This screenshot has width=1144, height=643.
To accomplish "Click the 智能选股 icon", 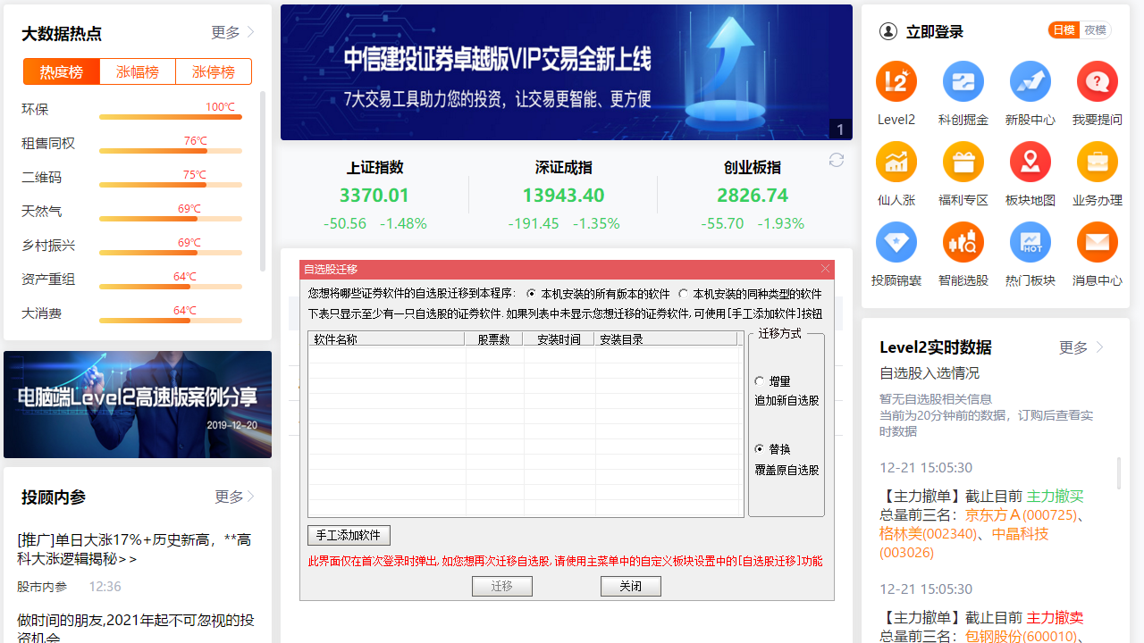I will click(963, 243).
